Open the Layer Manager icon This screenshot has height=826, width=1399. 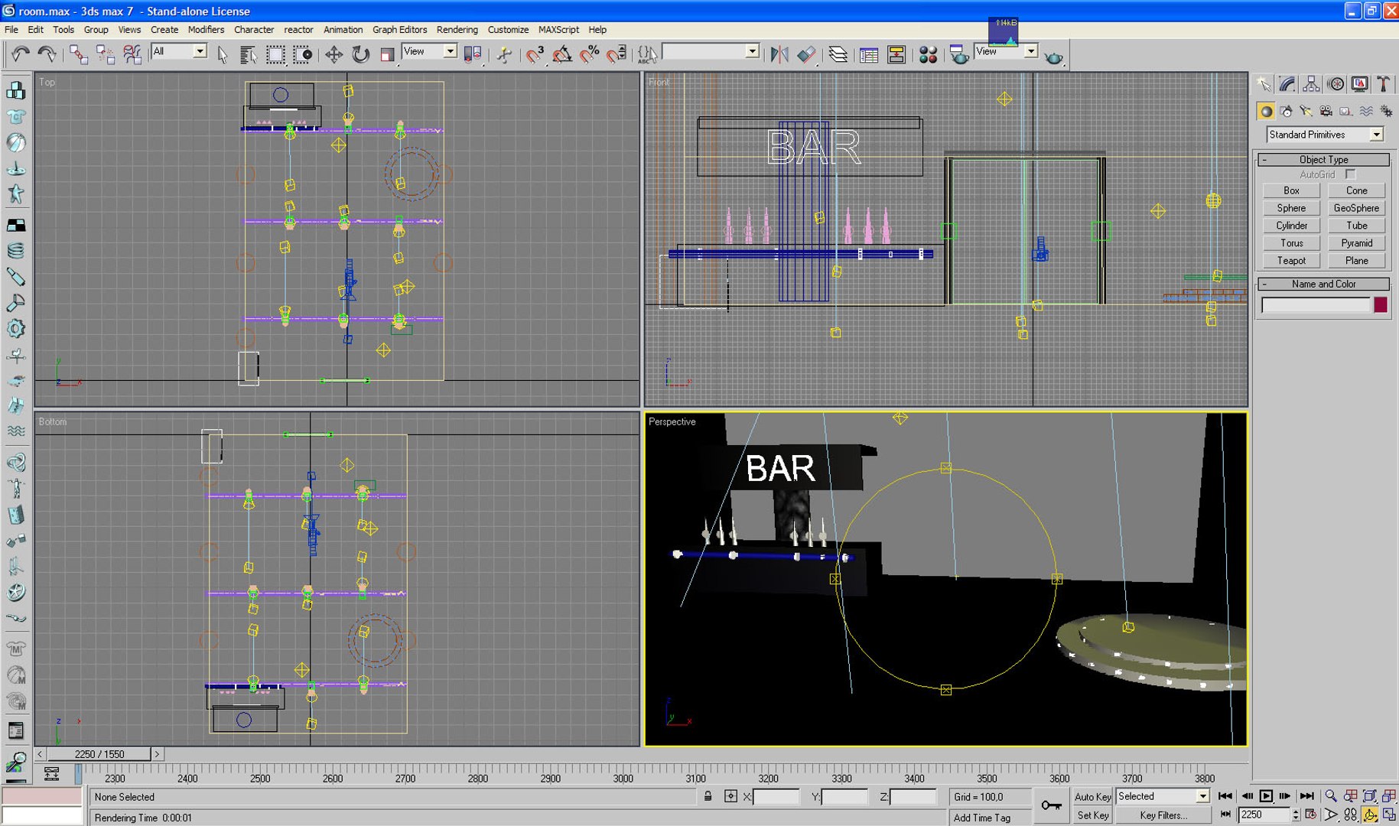838,54
